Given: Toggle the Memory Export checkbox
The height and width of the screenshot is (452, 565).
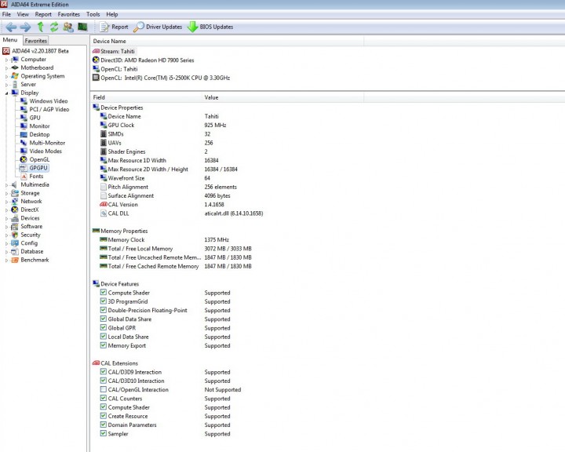Looking at the screenshot, I should (x=104, y=345).
